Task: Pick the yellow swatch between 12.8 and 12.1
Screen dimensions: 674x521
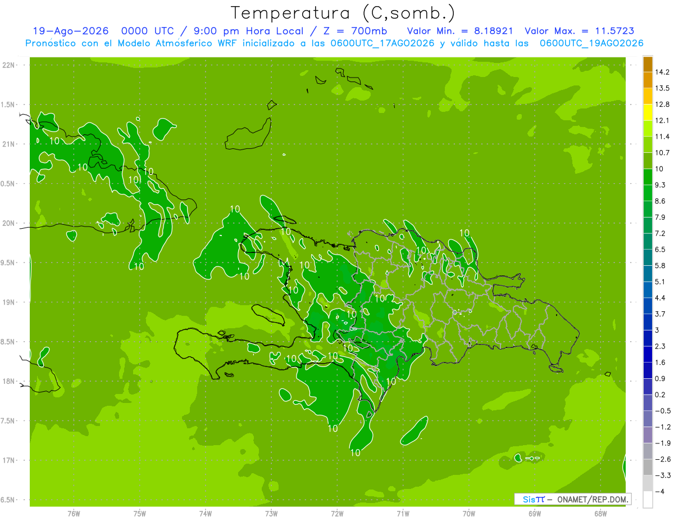Action: pyautogui.click(x=648, y=112)
